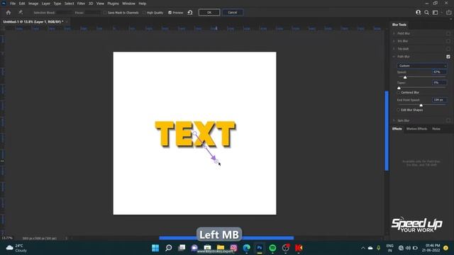The height and width of the screenshot is (255, 454).
Task: Open the Plugins menu
Action: [113, 4]
